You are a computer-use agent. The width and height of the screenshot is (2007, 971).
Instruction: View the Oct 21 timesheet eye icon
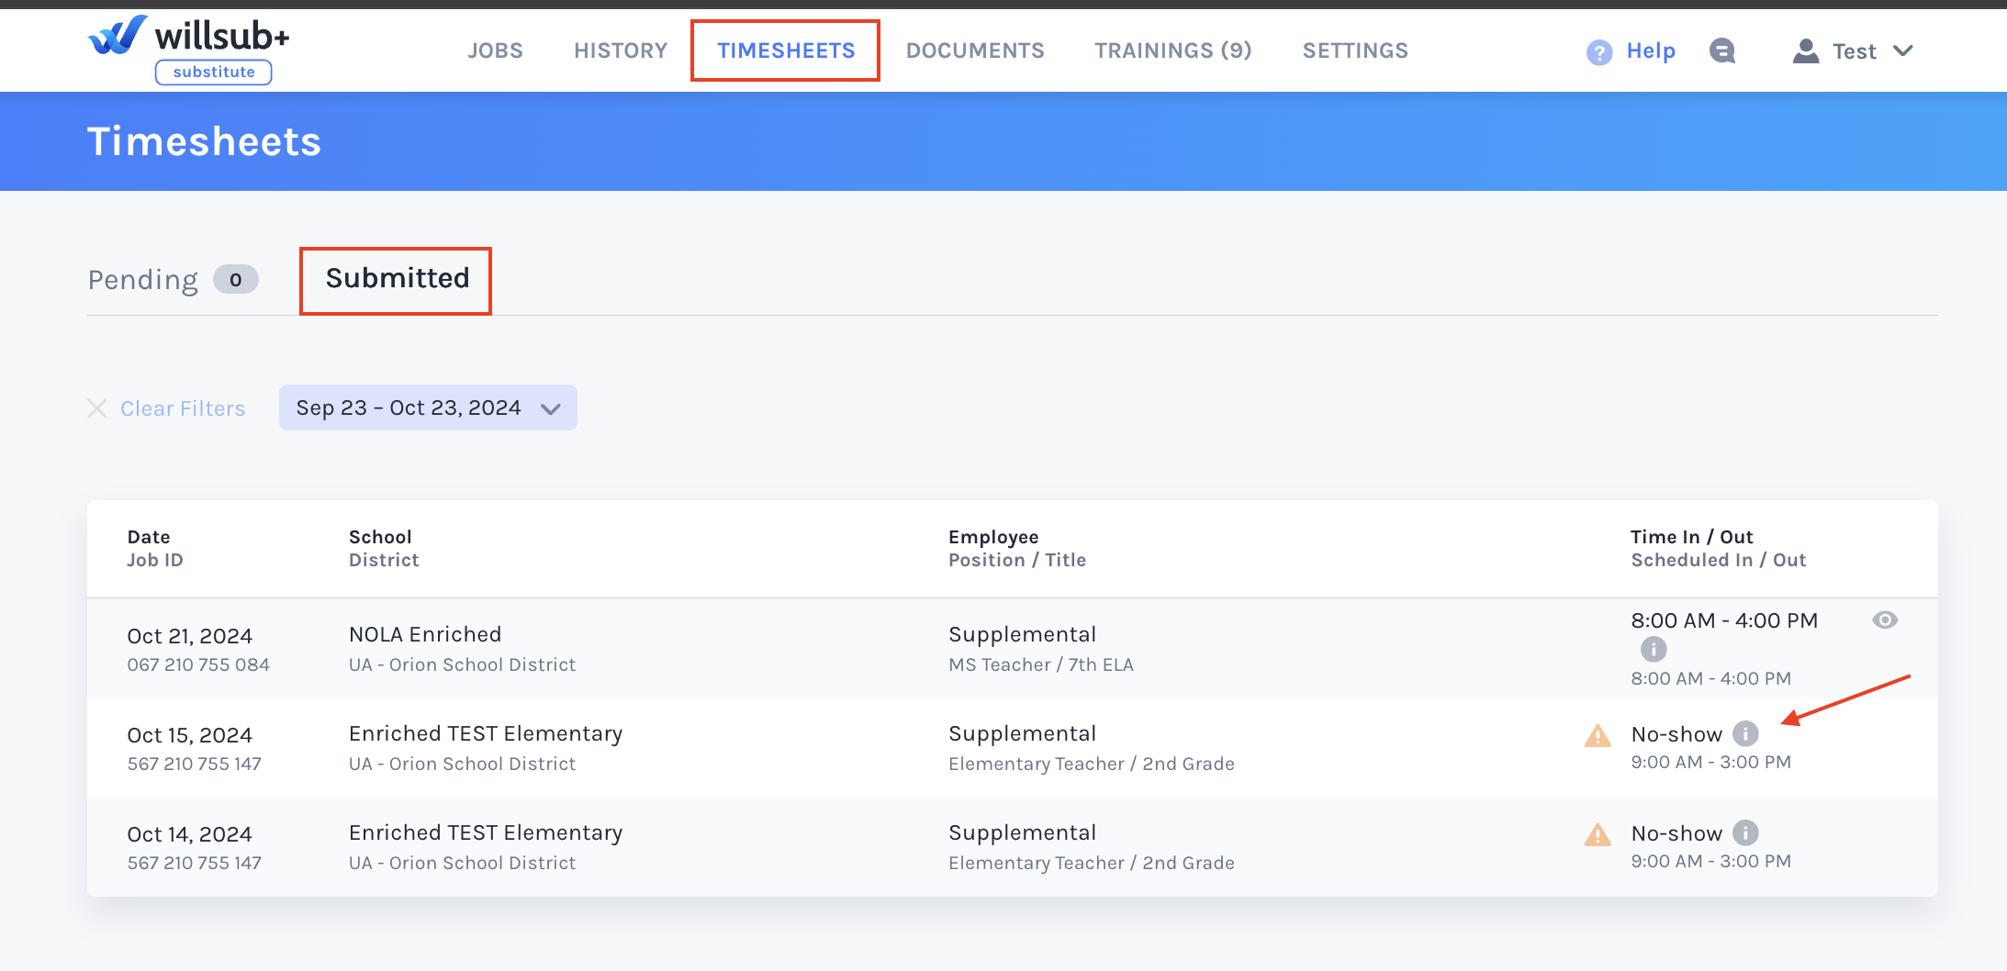pos(1885,619)
